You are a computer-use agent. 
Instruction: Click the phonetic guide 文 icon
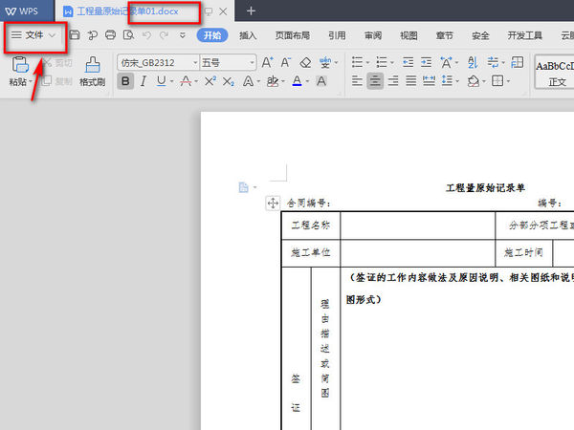coord(325,63)
